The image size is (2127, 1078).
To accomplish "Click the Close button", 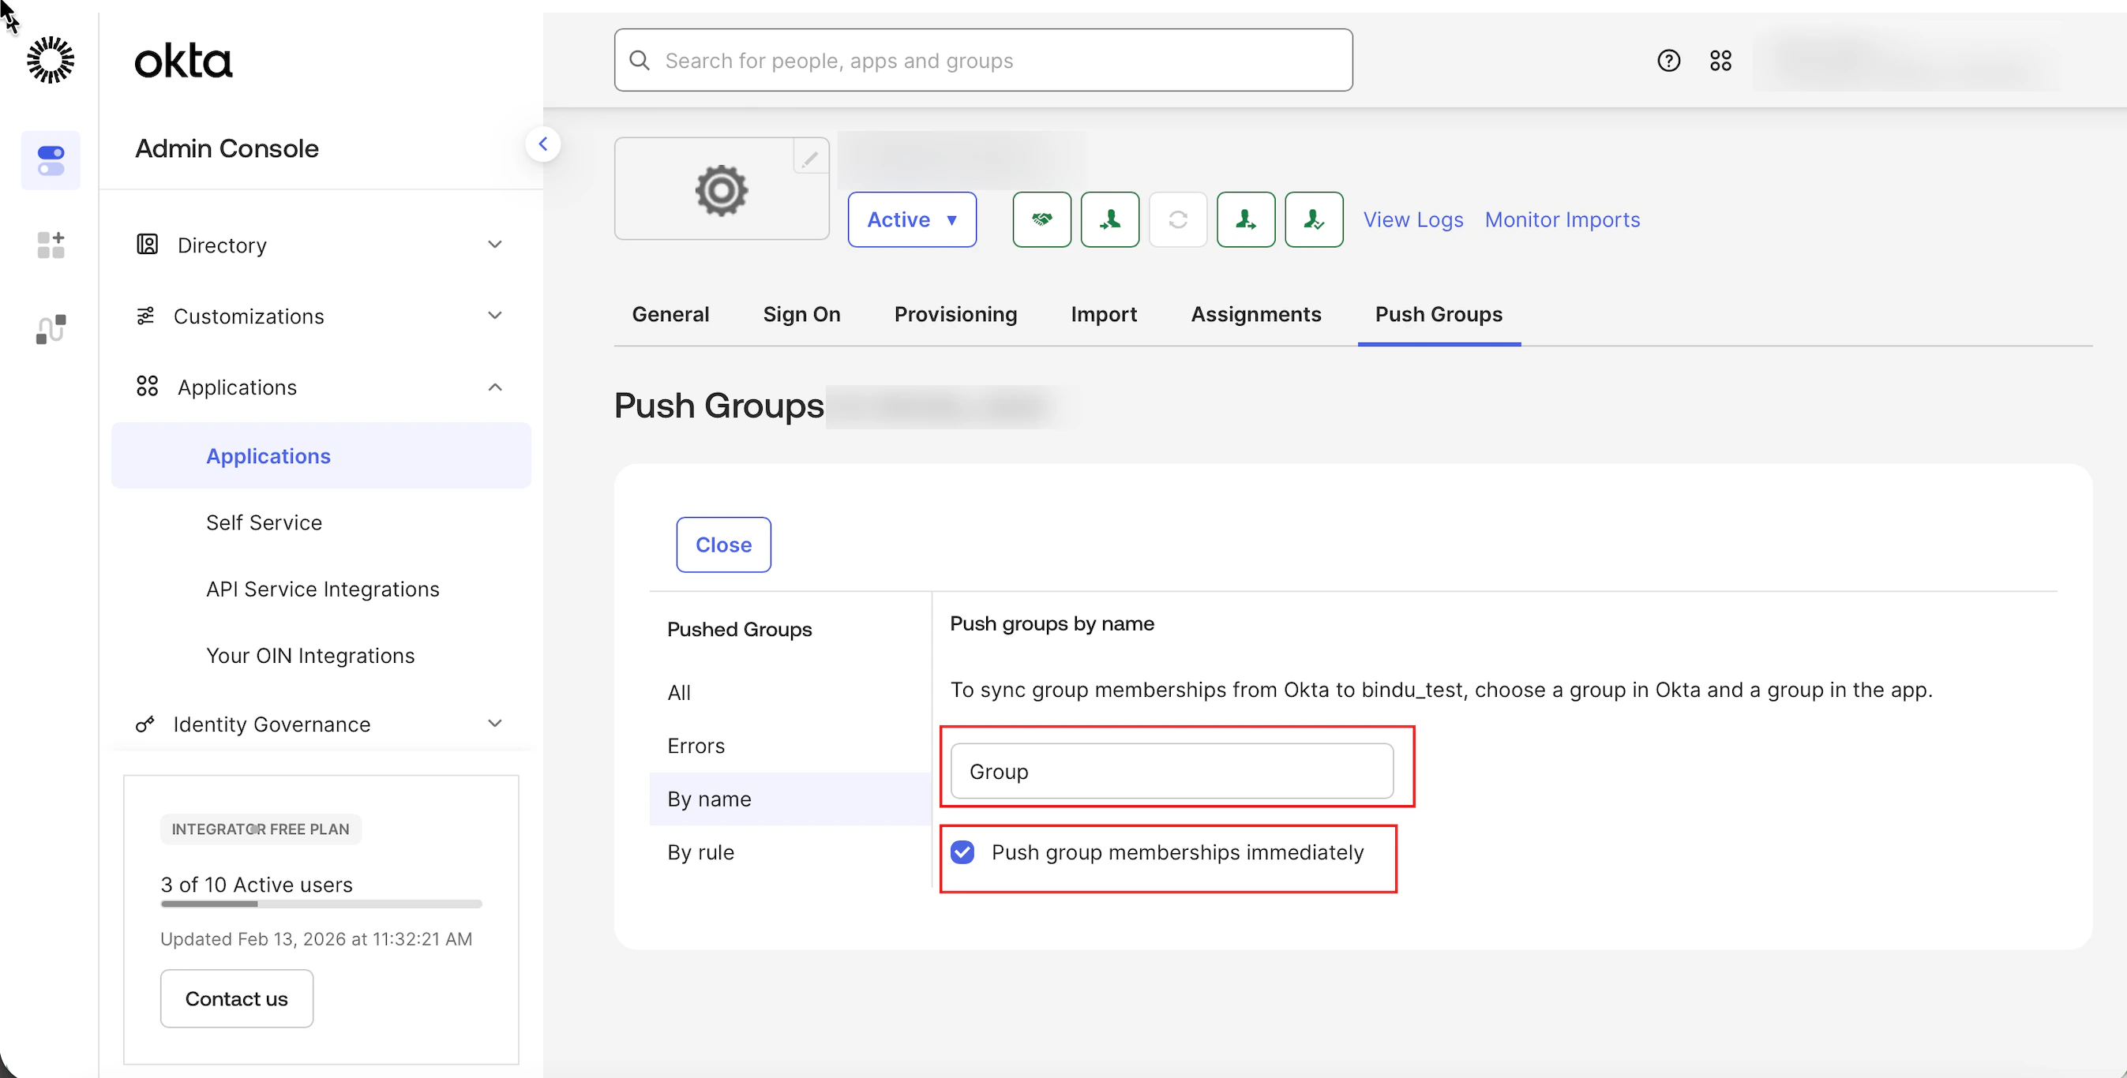I will 722,545.
